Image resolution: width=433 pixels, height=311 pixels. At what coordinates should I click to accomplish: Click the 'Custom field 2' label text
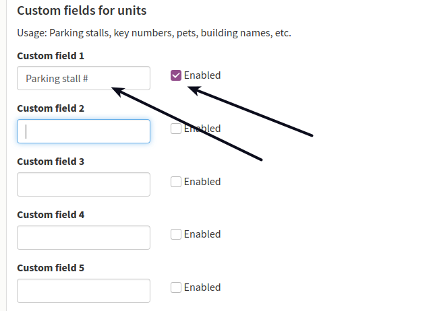pyautogui.click(x=51, y=108)
